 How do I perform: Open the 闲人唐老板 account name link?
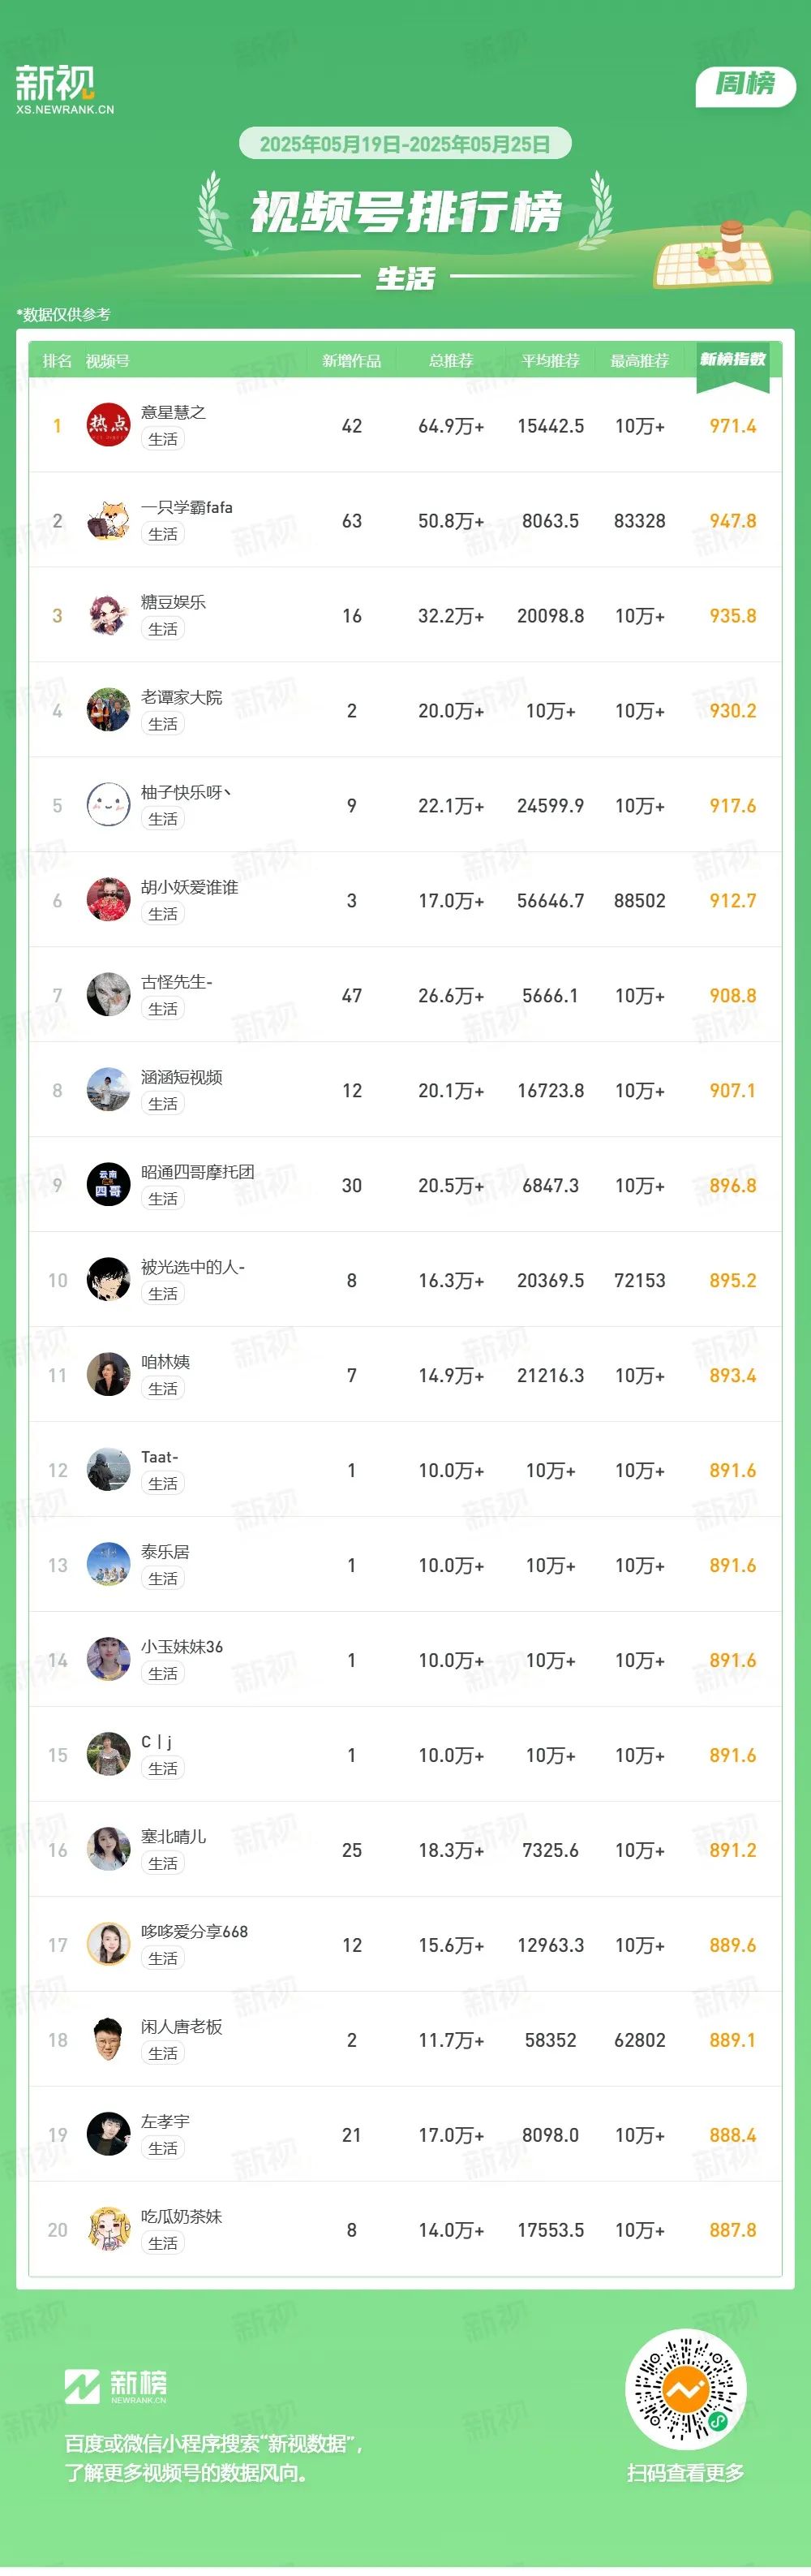click(182, 2027)
